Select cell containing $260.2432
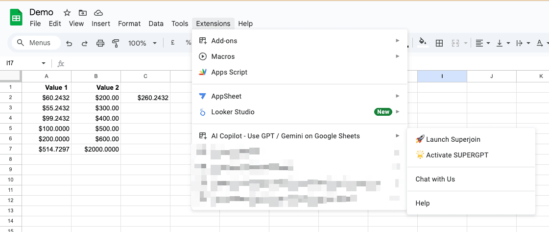The image size is (549, 232). pos(145,98)
